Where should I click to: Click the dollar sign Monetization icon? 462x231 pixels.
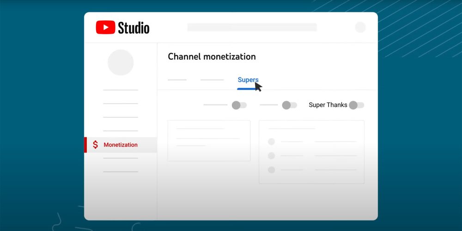[x=95, y=145]
